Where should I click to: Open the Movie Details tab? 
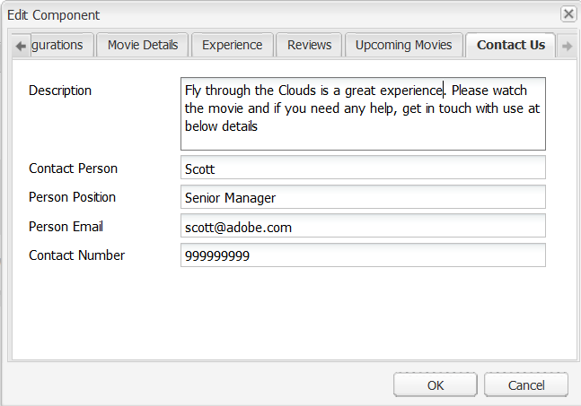(142, 46)
